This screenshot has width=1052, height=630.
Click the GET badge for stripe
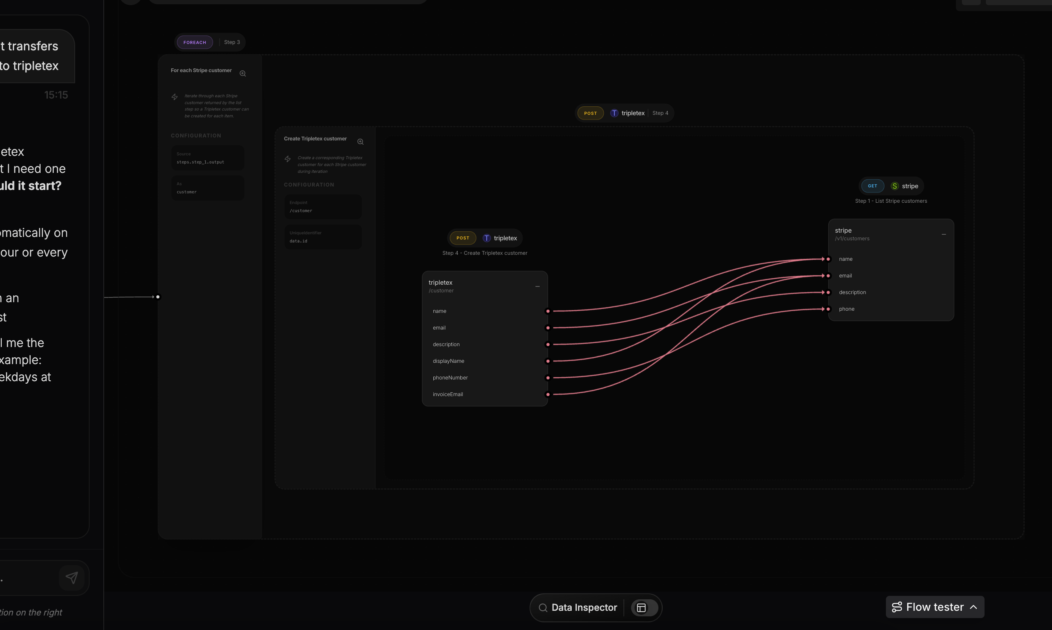click(872, 186)
